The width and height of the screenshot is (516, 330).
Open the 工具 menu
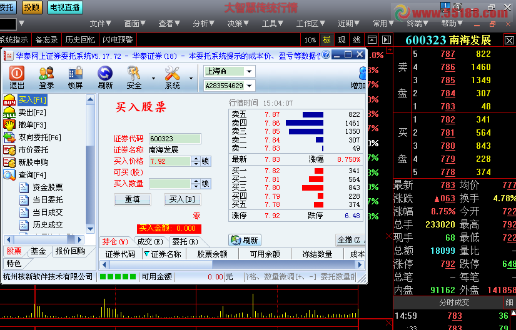click(273, 24)
